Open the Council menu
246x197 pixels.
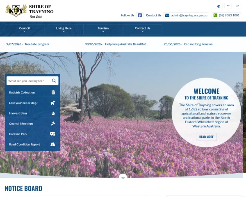click(x=24, y=29)
